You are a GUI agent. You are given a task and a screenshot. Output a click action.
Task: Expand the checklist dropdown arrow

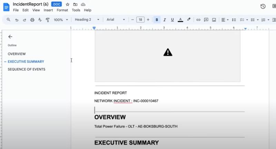click(x=247, y=20)
